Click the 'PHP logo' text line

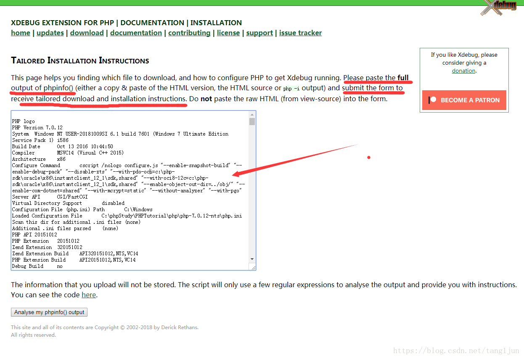coord(24,121)
